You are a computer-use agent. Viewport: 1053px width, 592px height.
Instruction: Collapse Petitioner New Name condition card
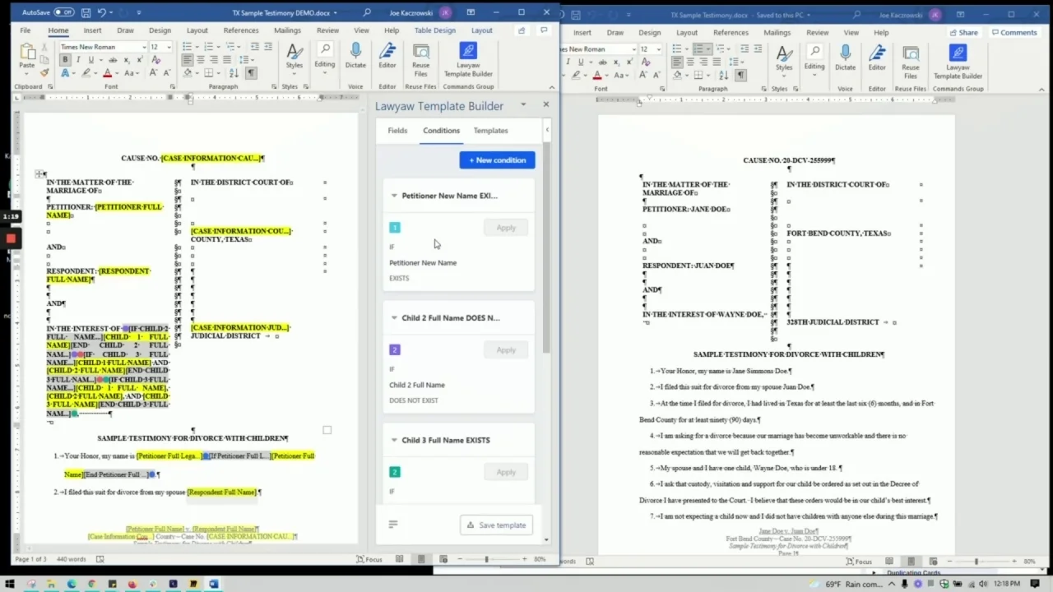click(394, 196)
